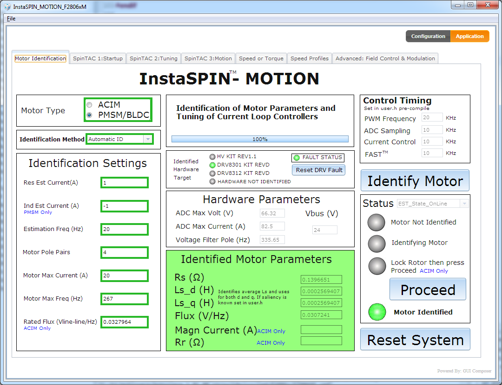Click the Reset System button

(415, 340)
